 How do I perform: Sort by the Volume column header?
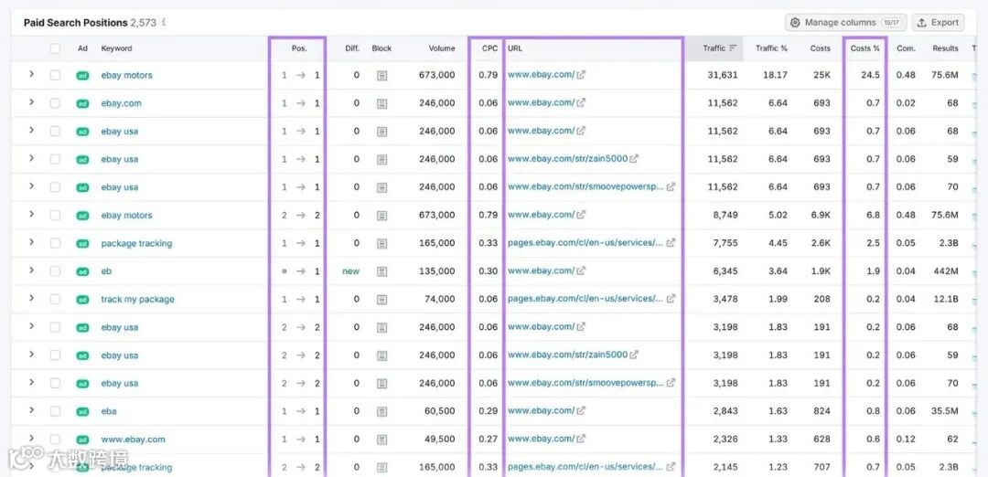click(x=442, y=48)
